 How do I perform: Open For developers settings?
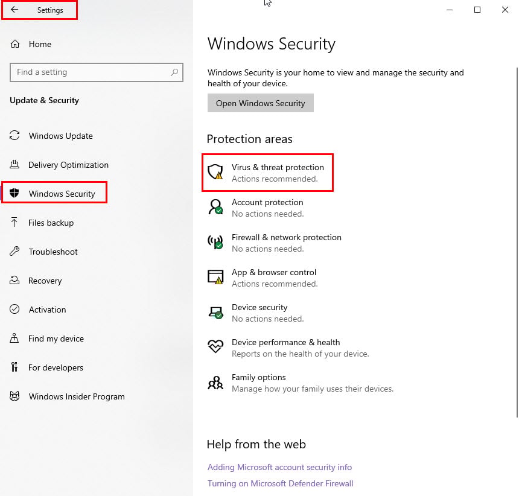56,367
